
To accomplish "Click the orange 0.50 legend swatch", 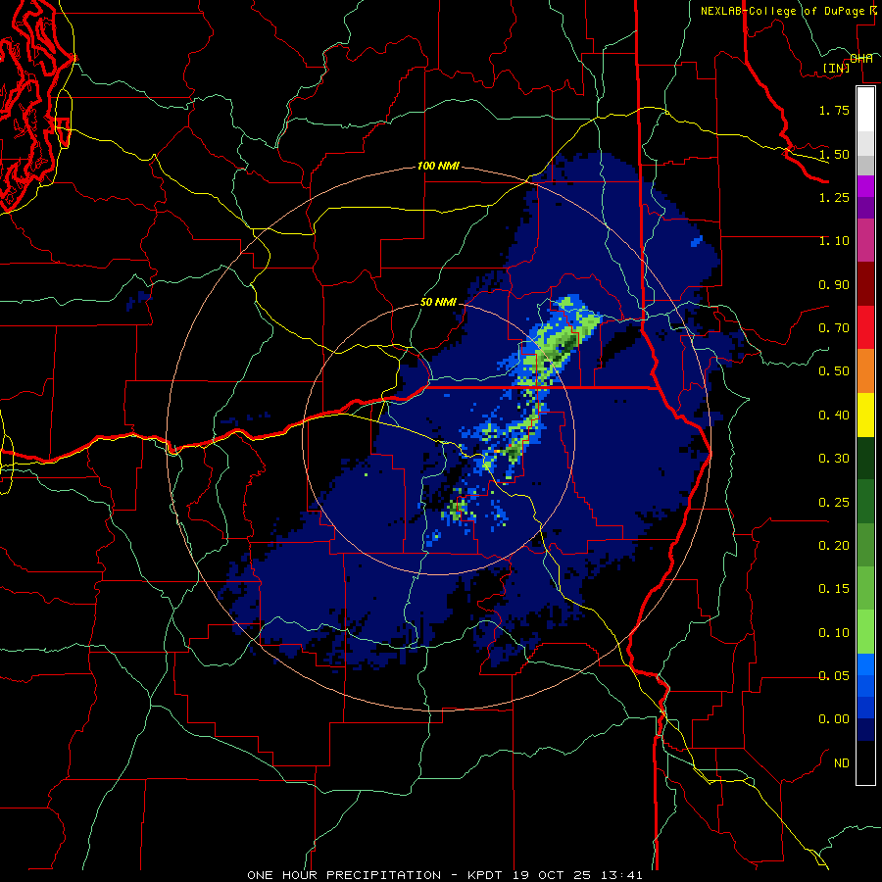I will tap(865, 370).
